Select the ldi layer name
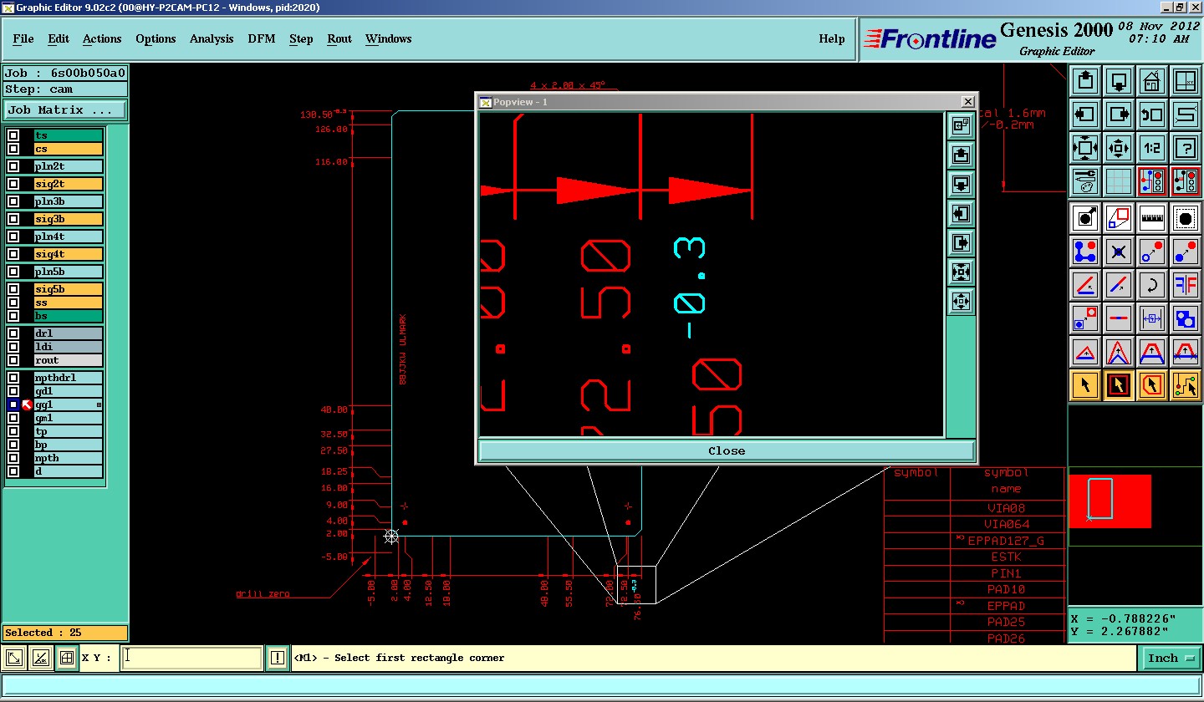Screen dimensions: 1204x702 coord(68,347)
